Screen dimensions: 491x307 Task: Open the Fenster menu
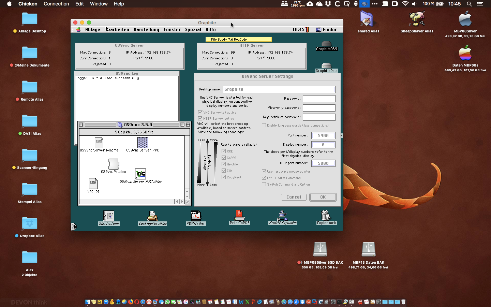[172, 30]
